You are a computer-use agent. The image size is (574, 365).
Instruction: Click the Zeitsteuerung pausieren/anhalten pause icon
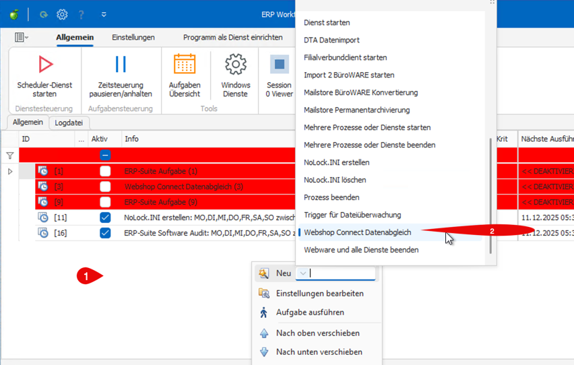point(121,65)
